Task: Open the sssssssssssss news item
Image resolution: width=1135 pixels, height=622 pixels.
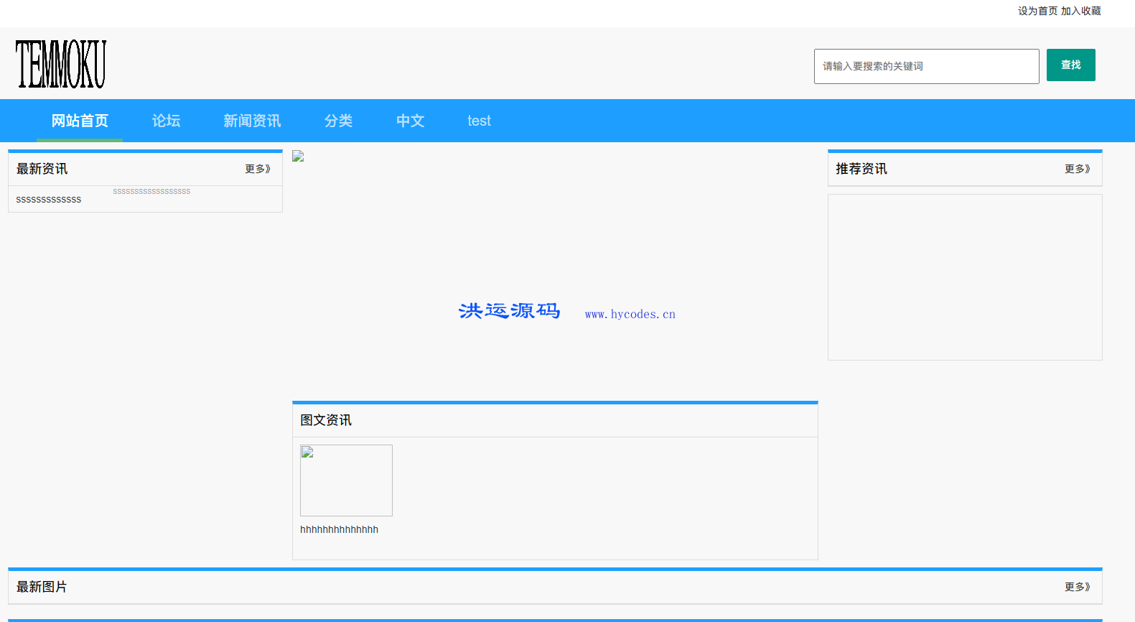Action: click(49, 200)
